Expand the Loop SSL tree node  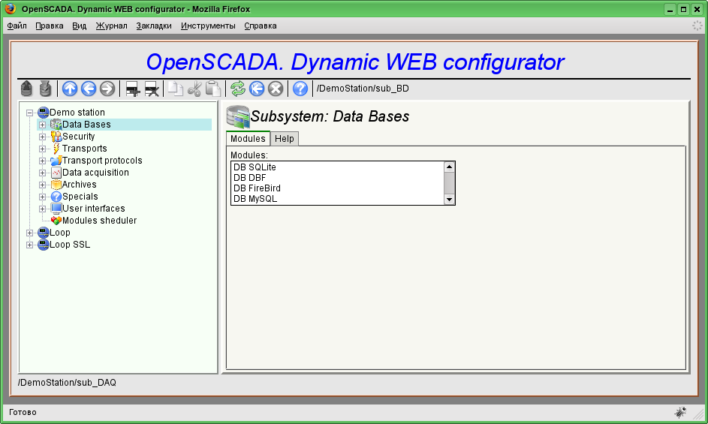point(30,245)
